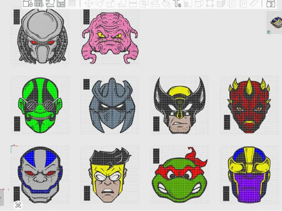This screenshot has height=211, width=282.
Task: Select the black prime tower beside Raphael
Action: 157,156
